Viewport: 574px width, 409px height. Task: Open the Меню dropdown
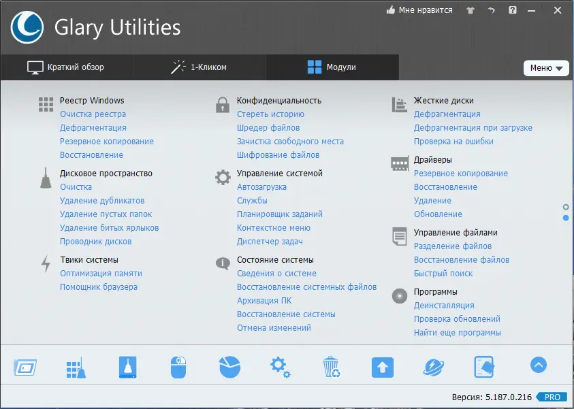546,68
